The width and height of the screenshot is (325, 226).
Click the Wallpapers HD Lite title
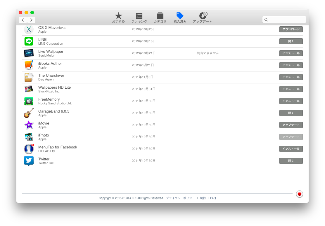[x=55, y=87]
